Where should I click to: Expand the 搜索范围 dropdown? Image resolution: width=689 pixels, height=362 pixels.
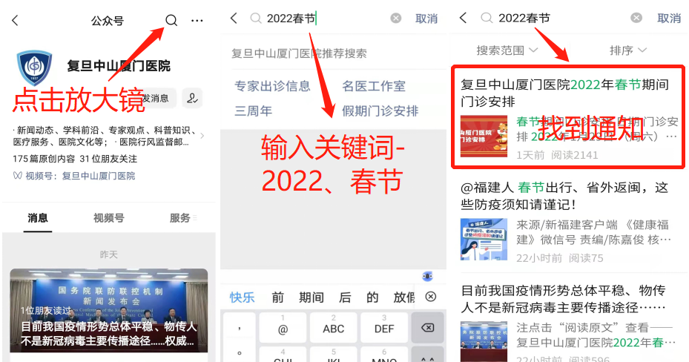[507, 50]
